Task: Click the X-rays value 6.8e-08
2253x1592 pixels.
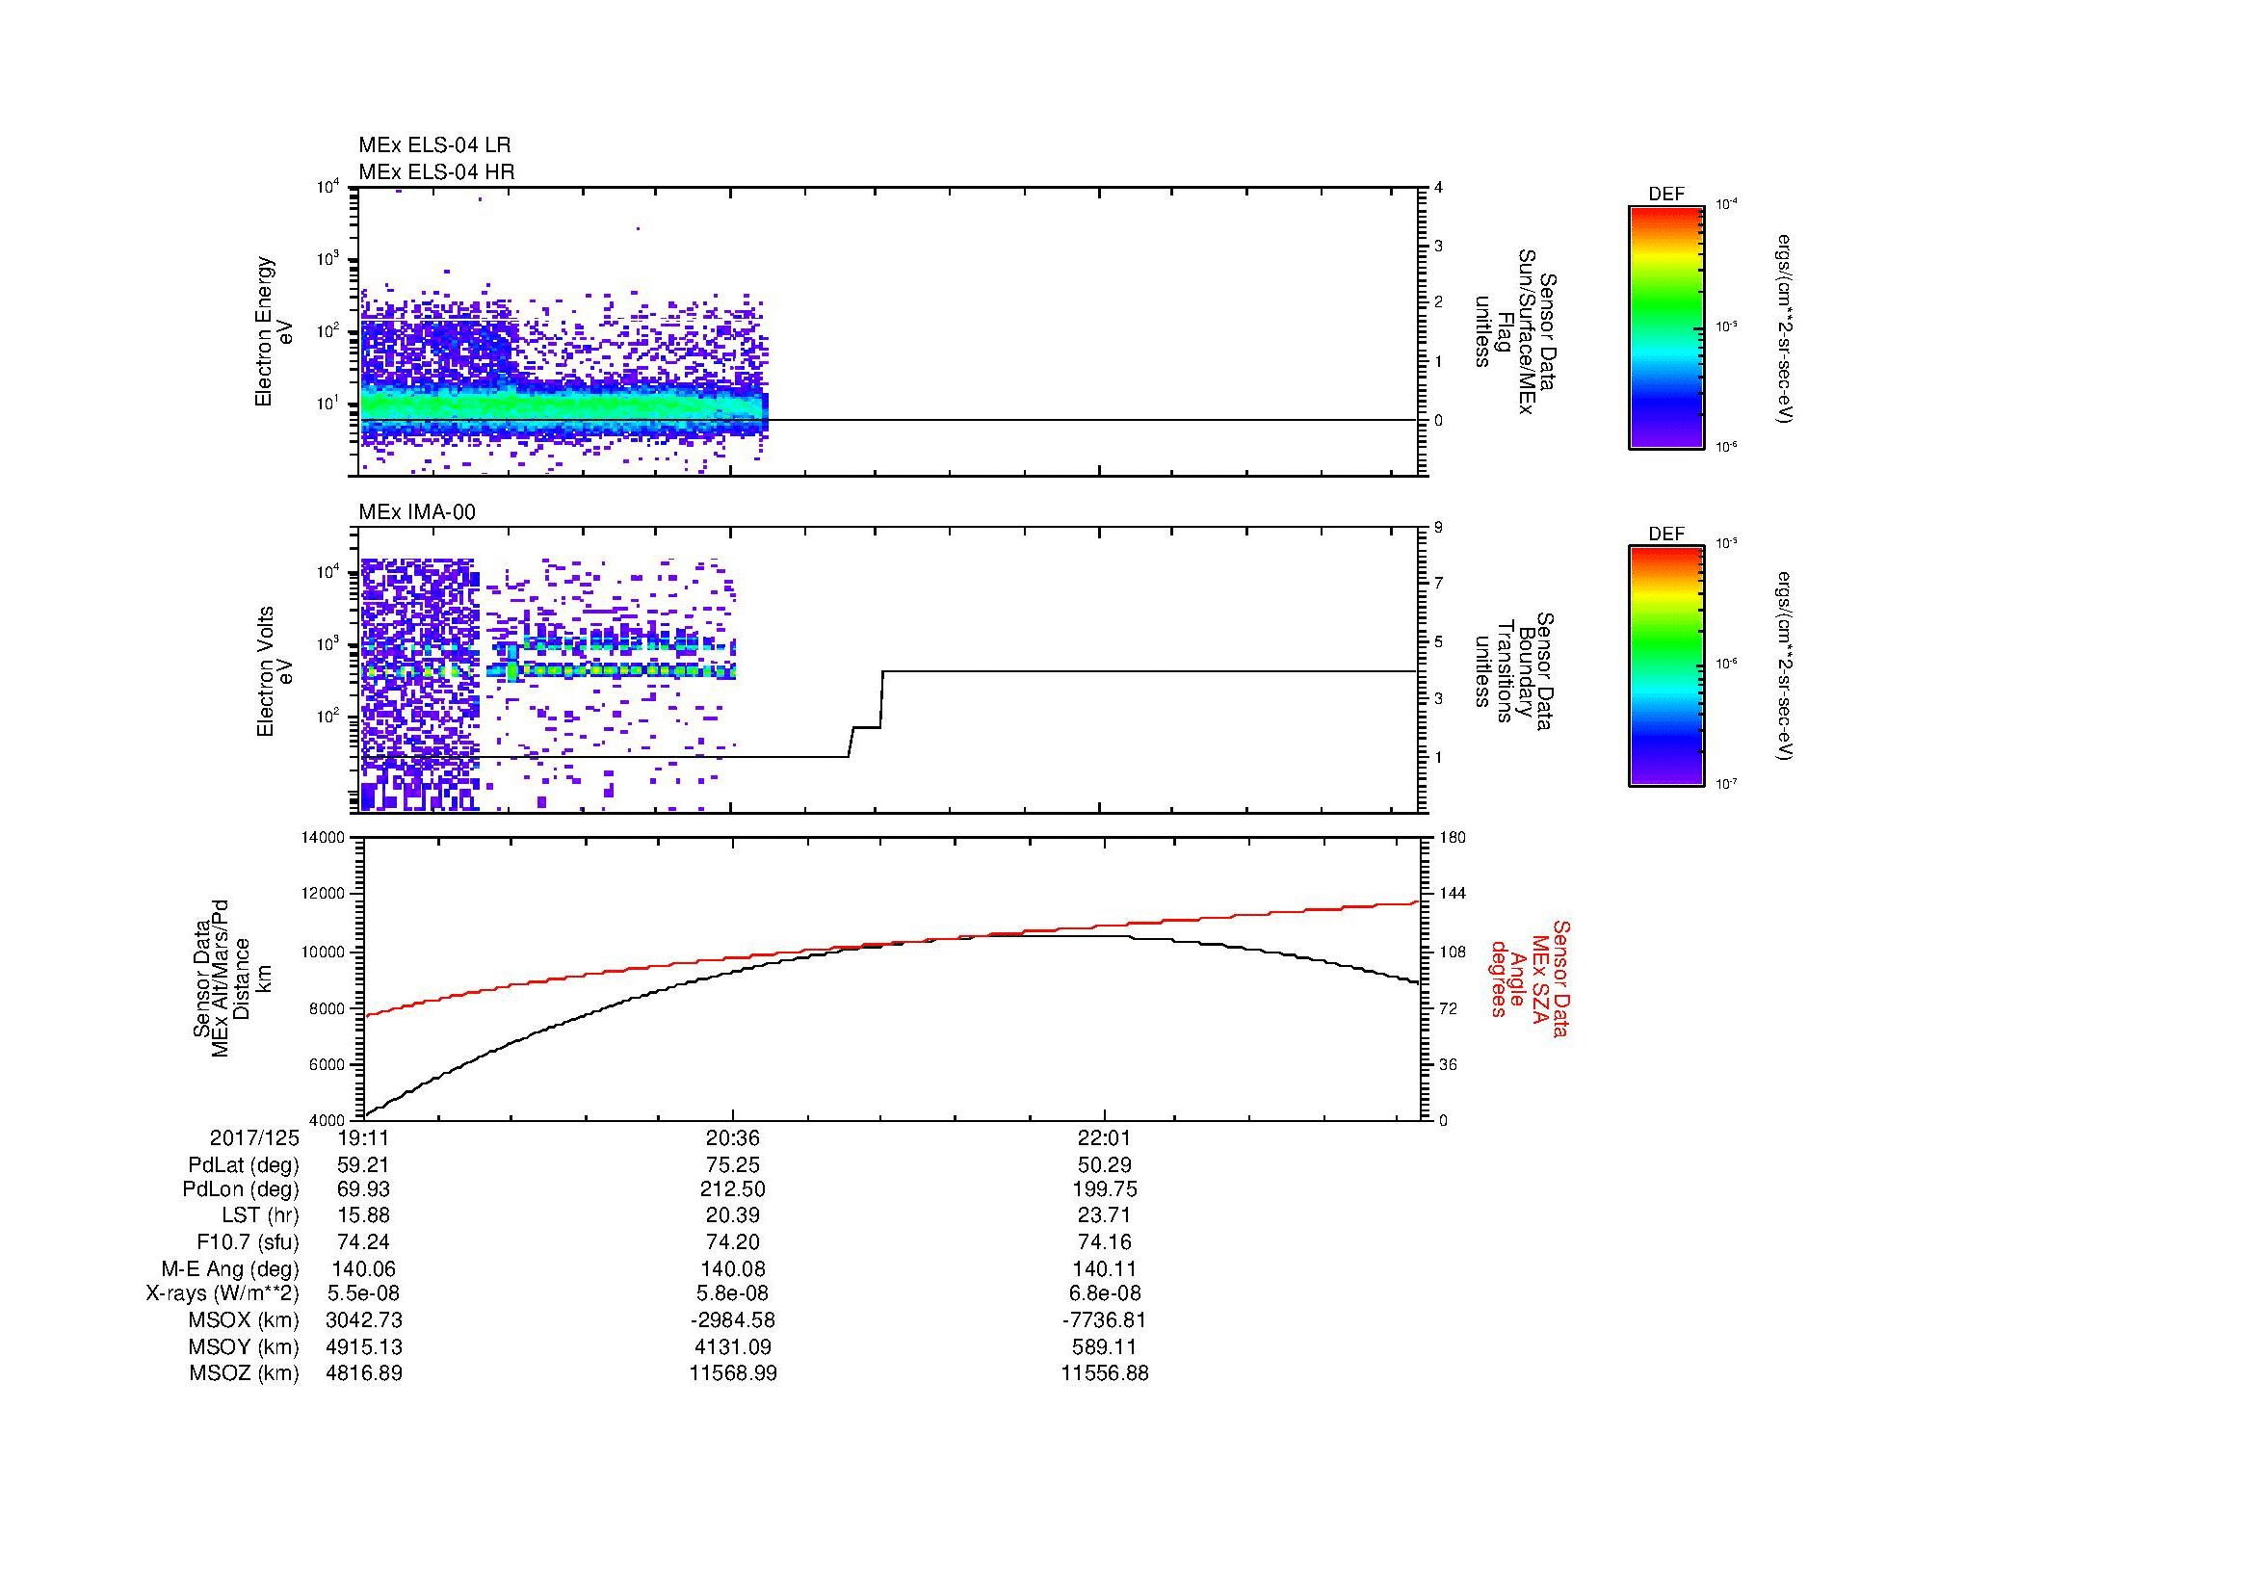Action: [1105, 1293]
